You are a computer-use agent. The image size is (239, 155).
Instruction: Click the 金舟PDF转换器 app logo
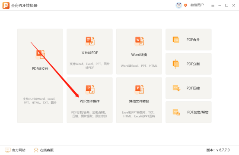click(6, 5)
